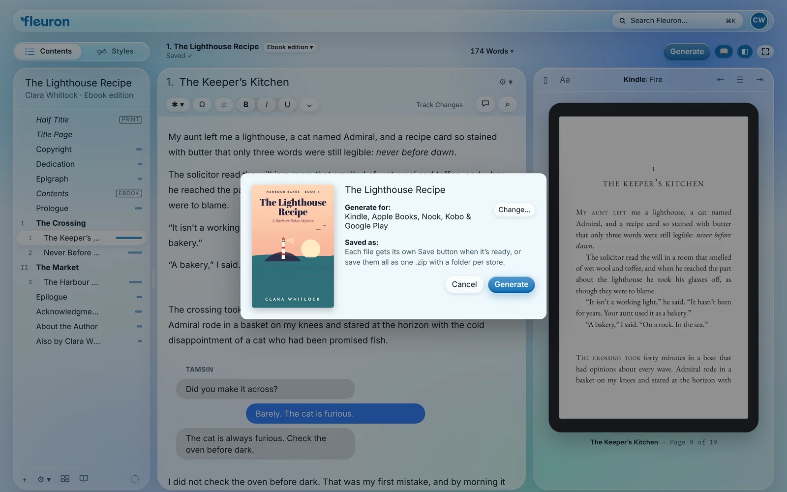Cancel the generate dialog
Viewport: 787px width, 492px height.
click(464, 284)
